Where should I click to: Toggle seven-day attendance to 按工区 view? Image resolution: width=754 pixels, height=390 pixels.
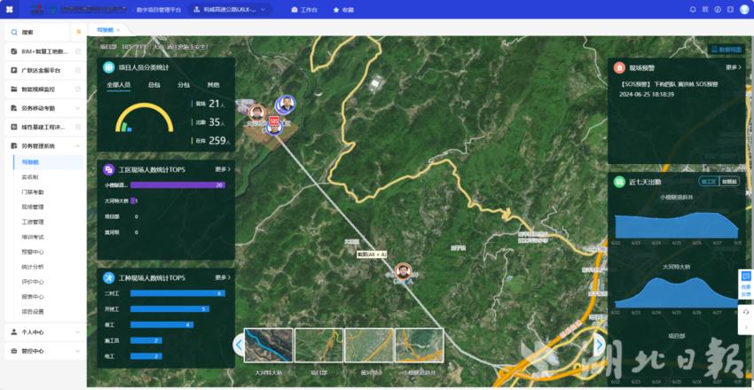pos(709,181)
